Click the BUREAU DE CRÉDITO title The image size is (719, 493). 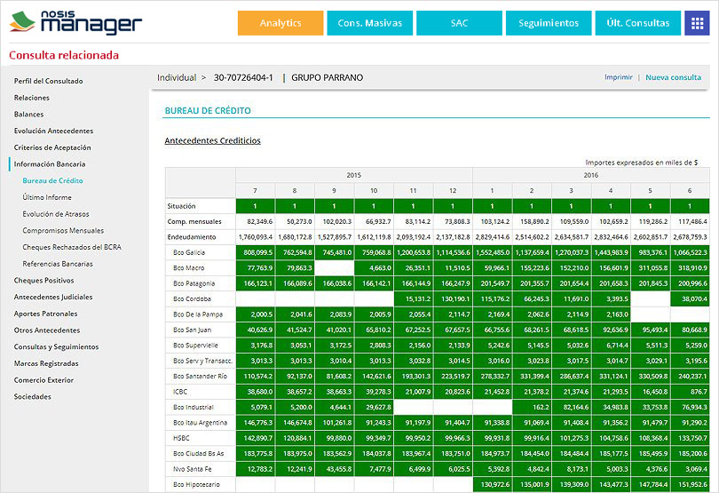coord(208,111)
